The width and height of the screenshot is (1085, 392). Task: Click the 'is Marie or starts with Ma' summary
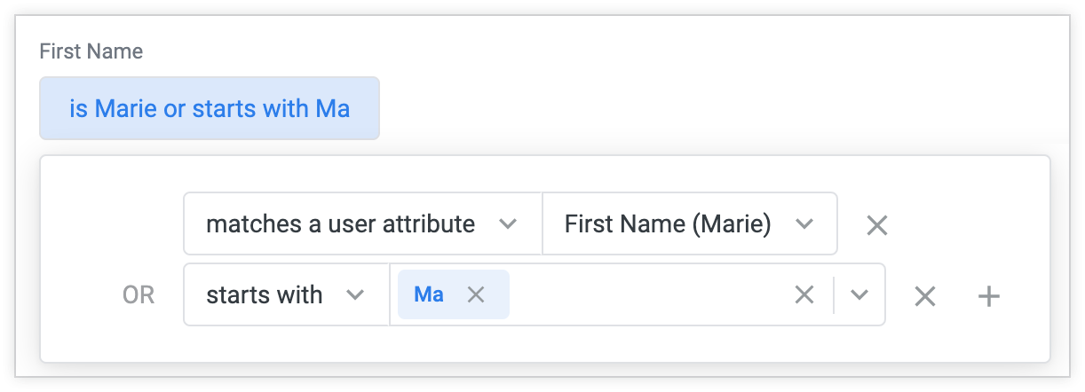tap(210, 108)
